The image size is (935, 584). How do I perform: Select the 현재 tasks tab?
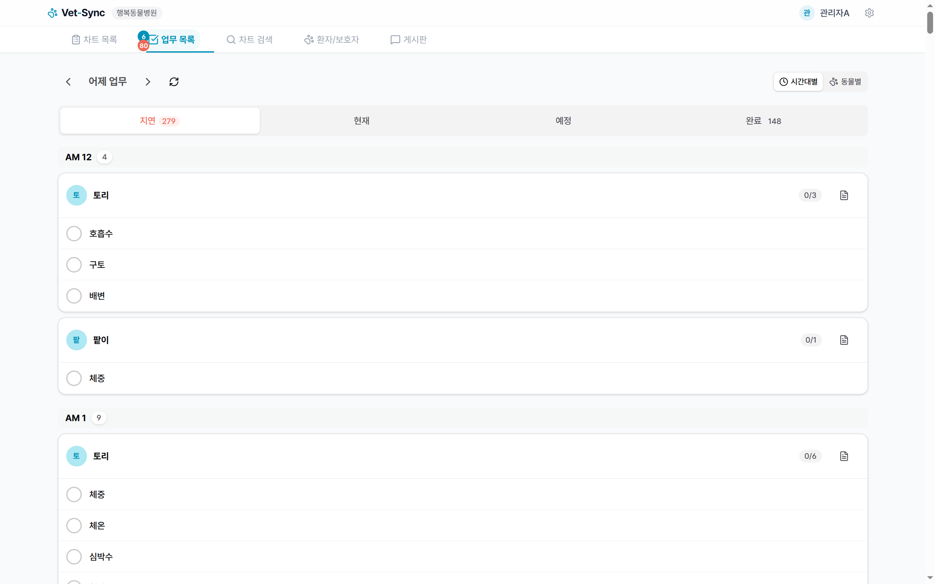(361, 121)
